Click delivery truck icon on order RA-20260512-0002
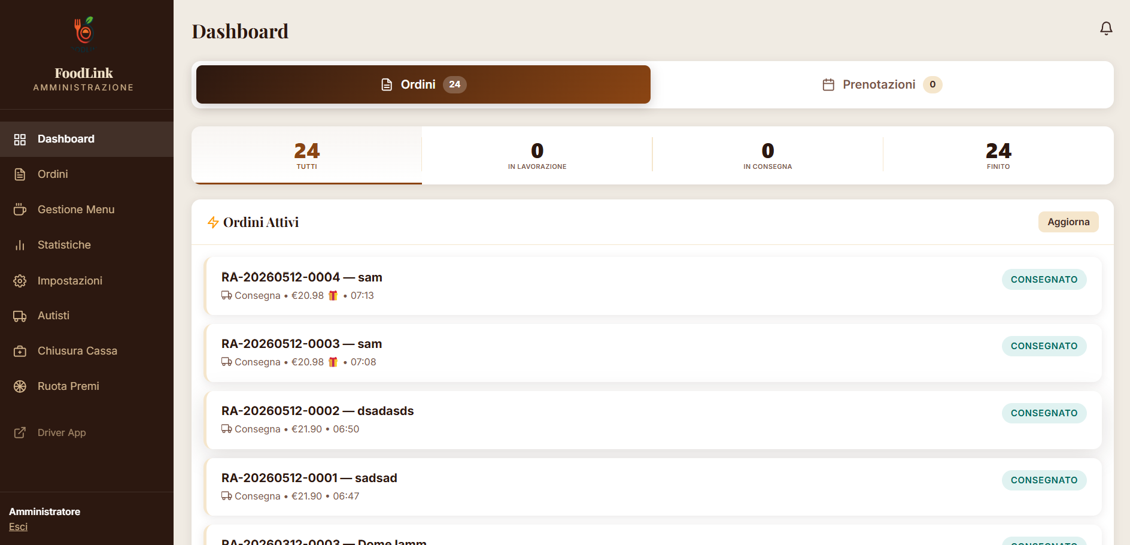Screen dimensions: 1130x545 pos(226,429)
